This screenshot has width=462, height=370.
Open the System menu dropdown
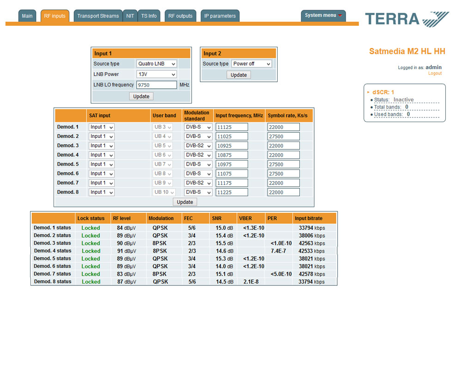(x=323, y=15)
